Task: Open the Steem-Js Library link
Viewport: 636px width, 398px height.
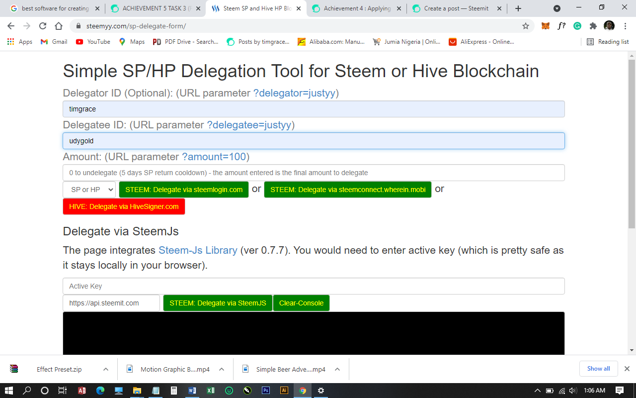Action: click(x=197, y=250)
